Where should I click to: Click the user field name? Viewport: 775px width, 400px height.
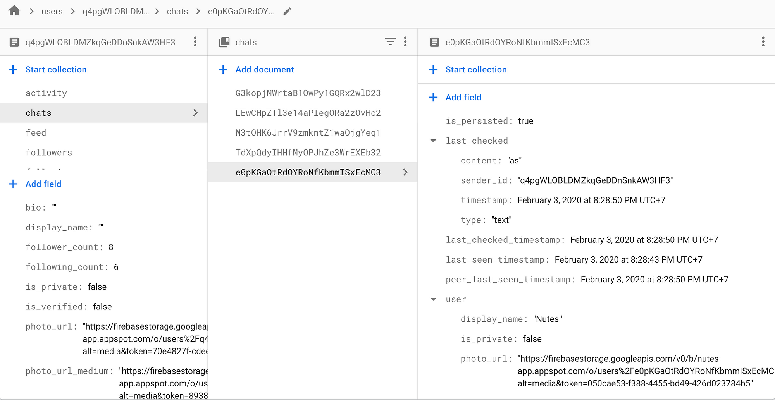tap(456, 299)
